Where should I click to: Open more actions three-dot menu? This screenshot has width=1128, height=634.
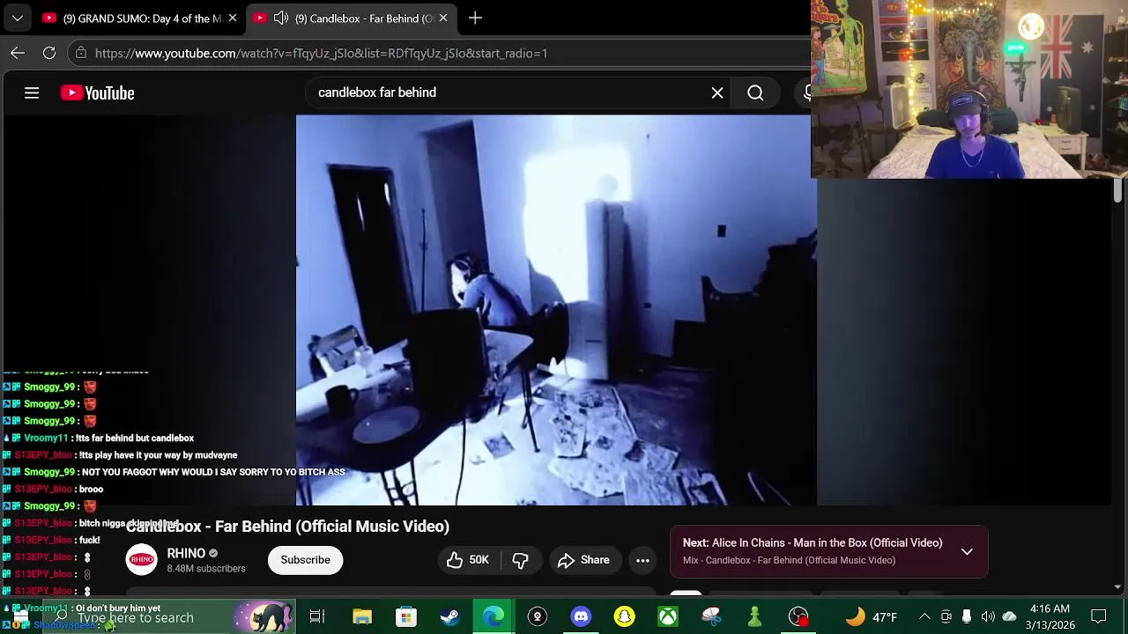[642, 560]
